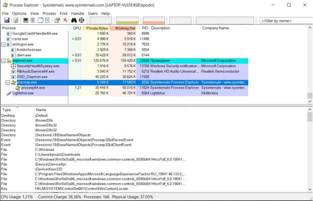Click the red Kill Process icon
313x201 pixels.
point(65,20)
